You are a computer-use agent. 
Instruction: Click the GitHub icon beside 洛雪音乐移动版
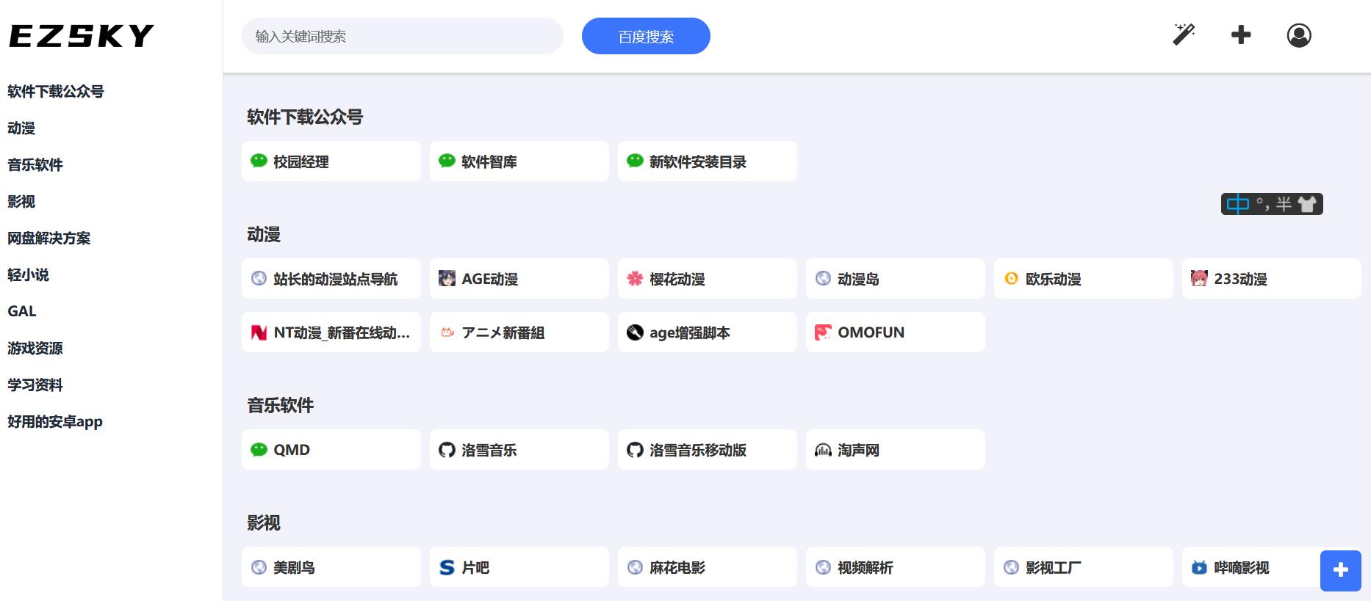pyautogui.click(x=635, y=450)
